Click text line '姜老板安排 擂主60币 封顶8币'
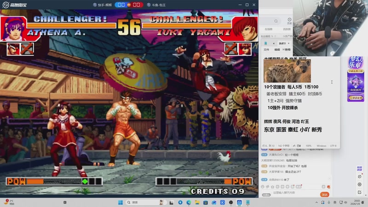 click(x=294, y=94)
